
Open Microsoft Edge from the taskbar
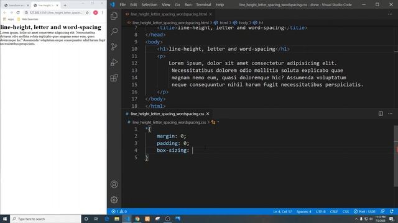[x=106, y=219]
